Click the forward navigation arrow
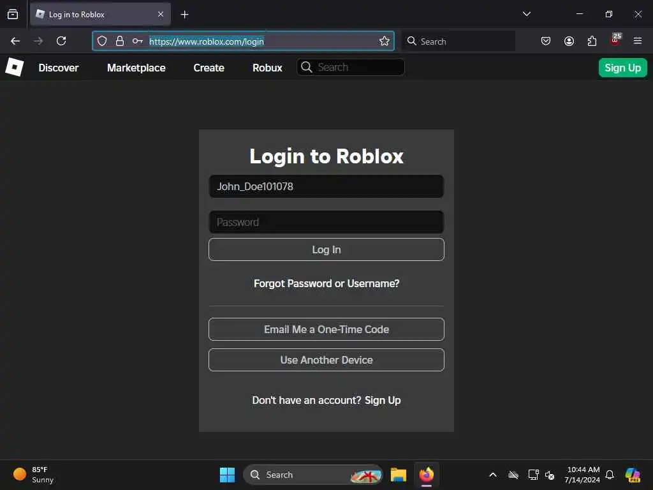This screenshot has height=490, width=653. coord(38,41)
